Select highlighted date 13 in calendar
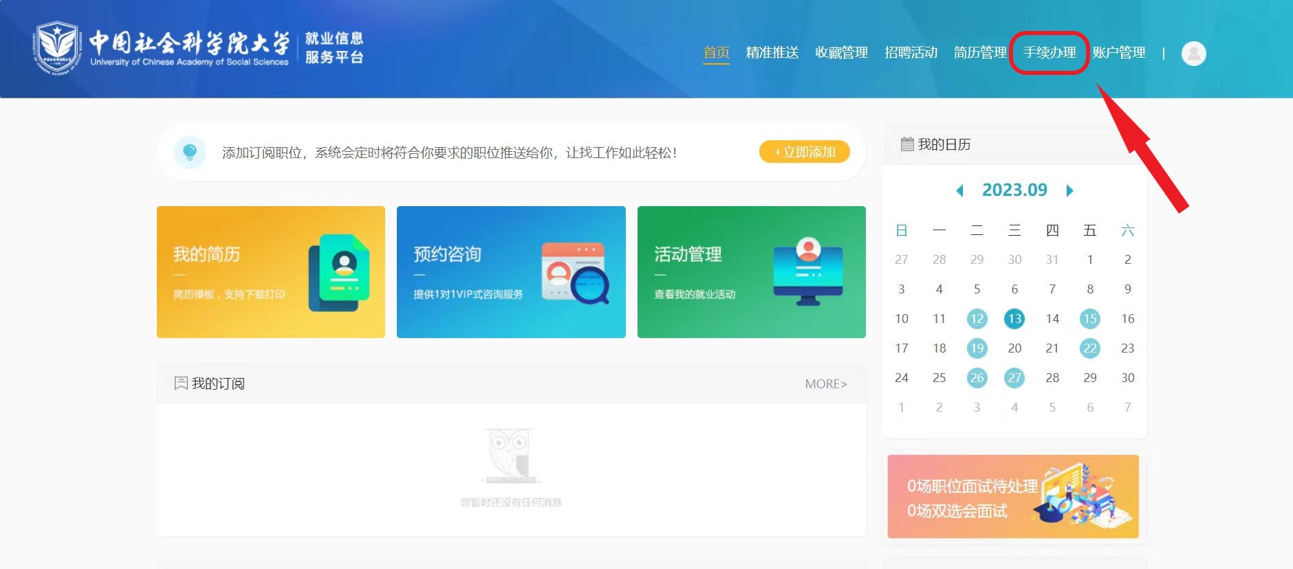 [x=1014, y=319]
